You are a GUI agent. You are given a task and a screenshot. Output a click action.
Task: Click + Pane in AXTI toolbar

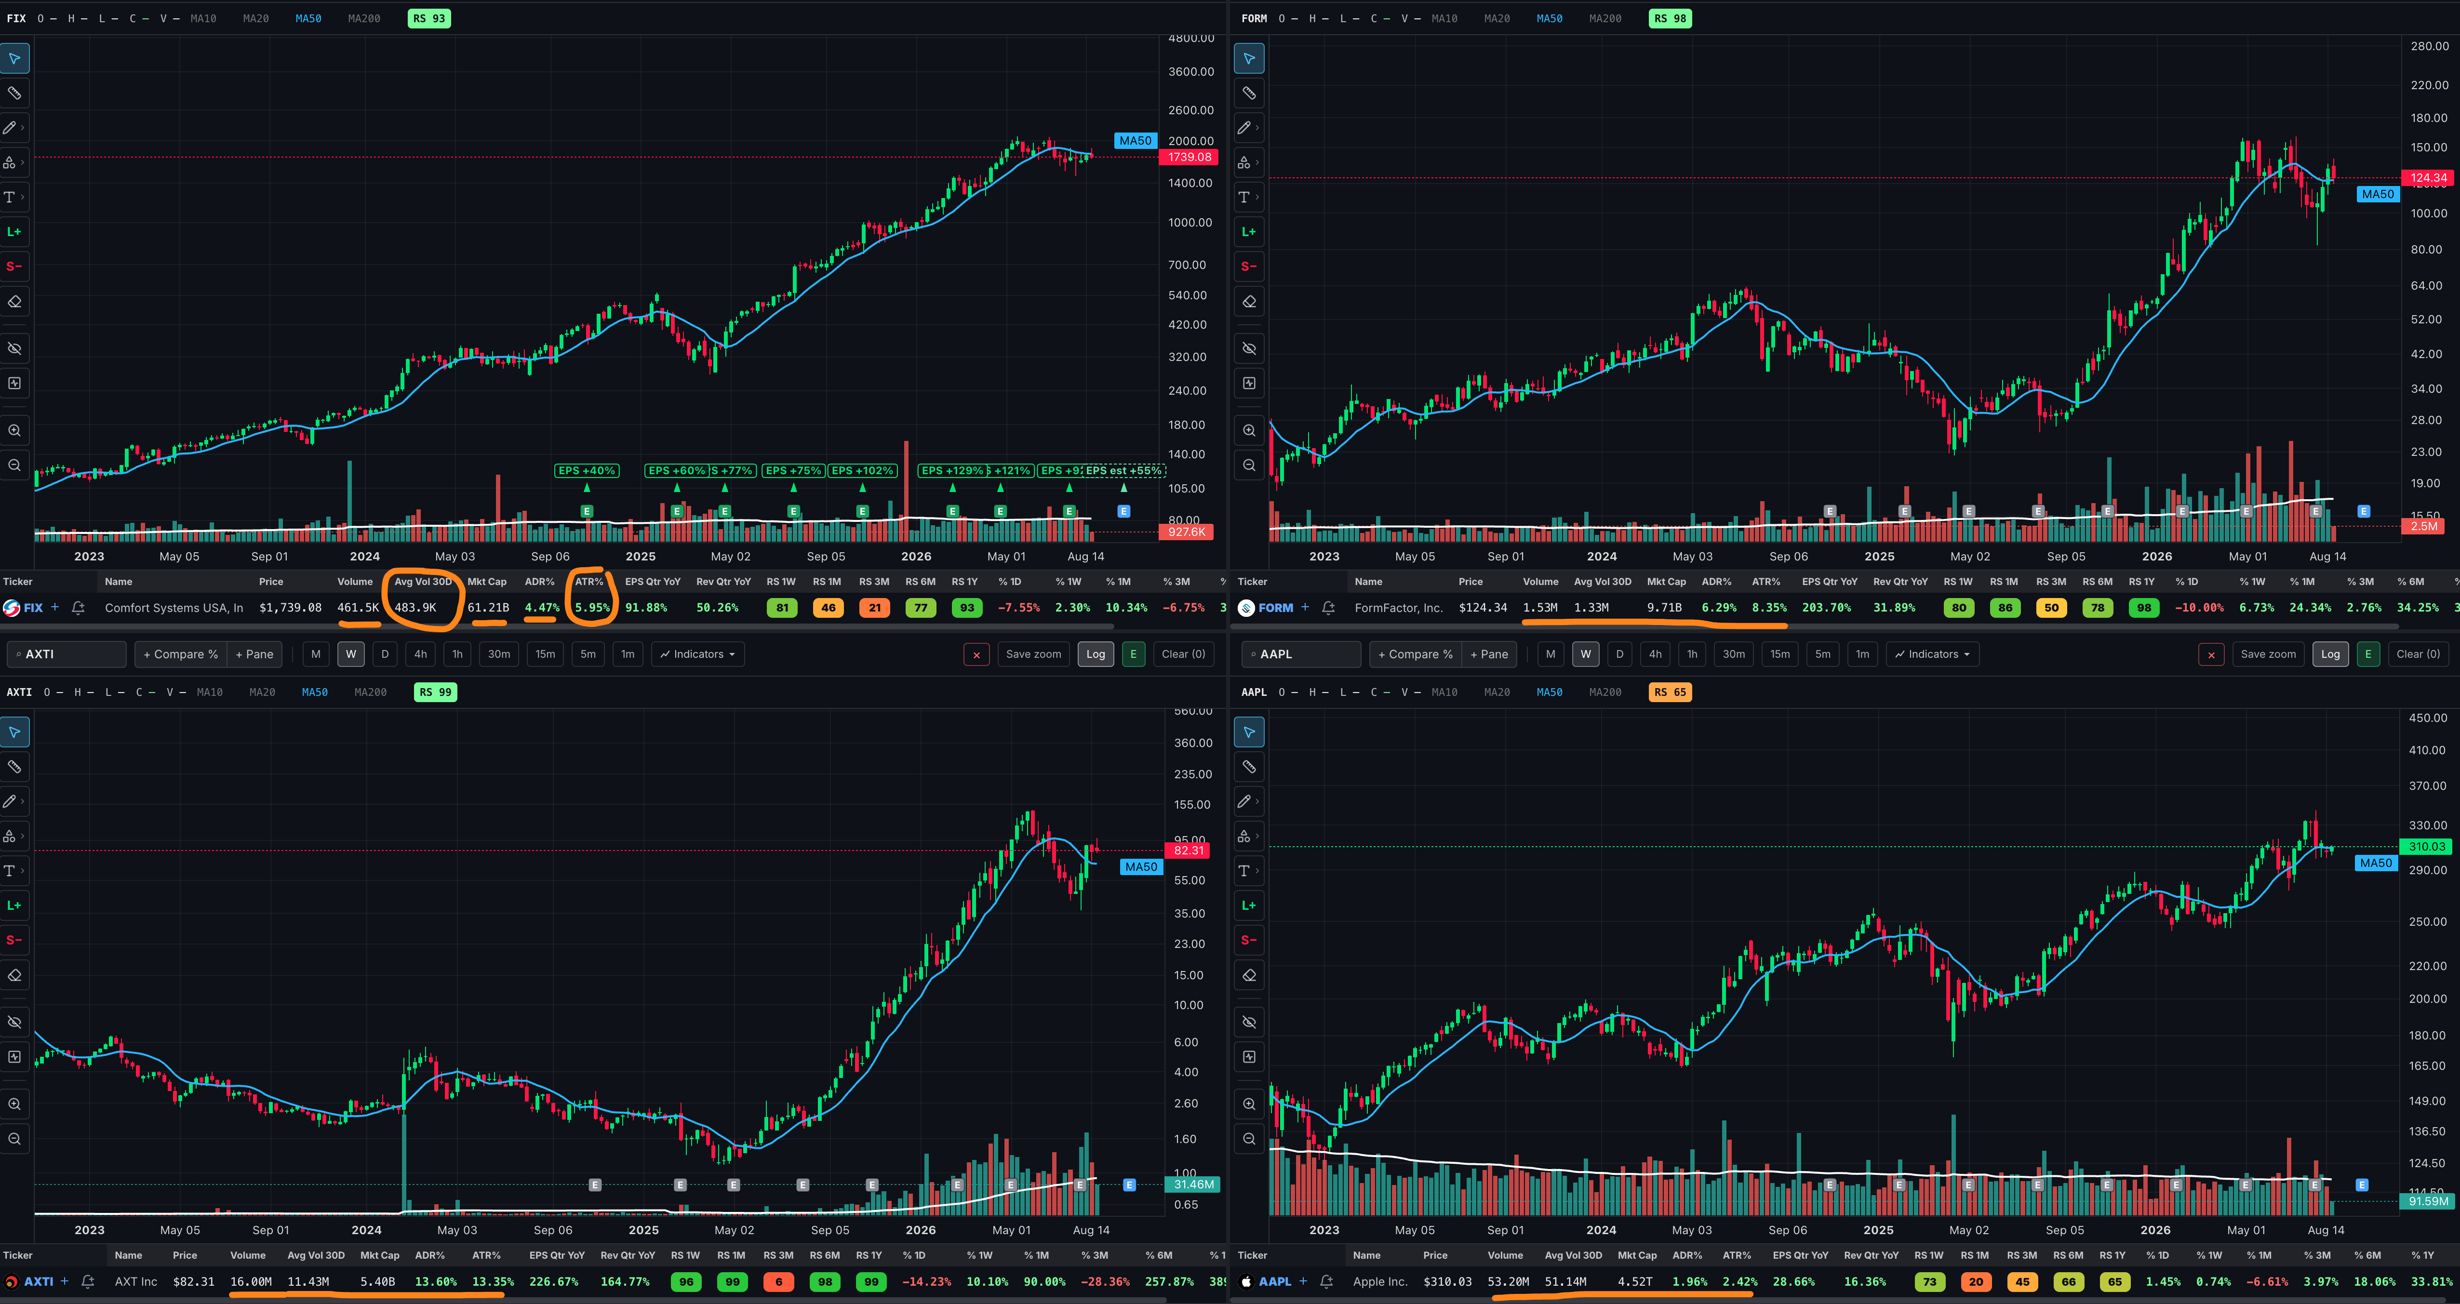point(254,654)
